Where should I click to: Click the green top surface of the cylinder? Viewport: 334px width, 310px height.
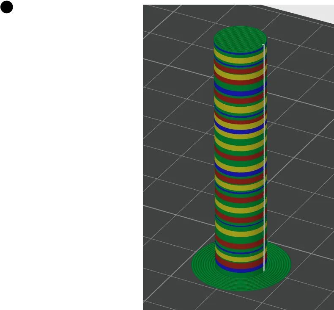240,39
